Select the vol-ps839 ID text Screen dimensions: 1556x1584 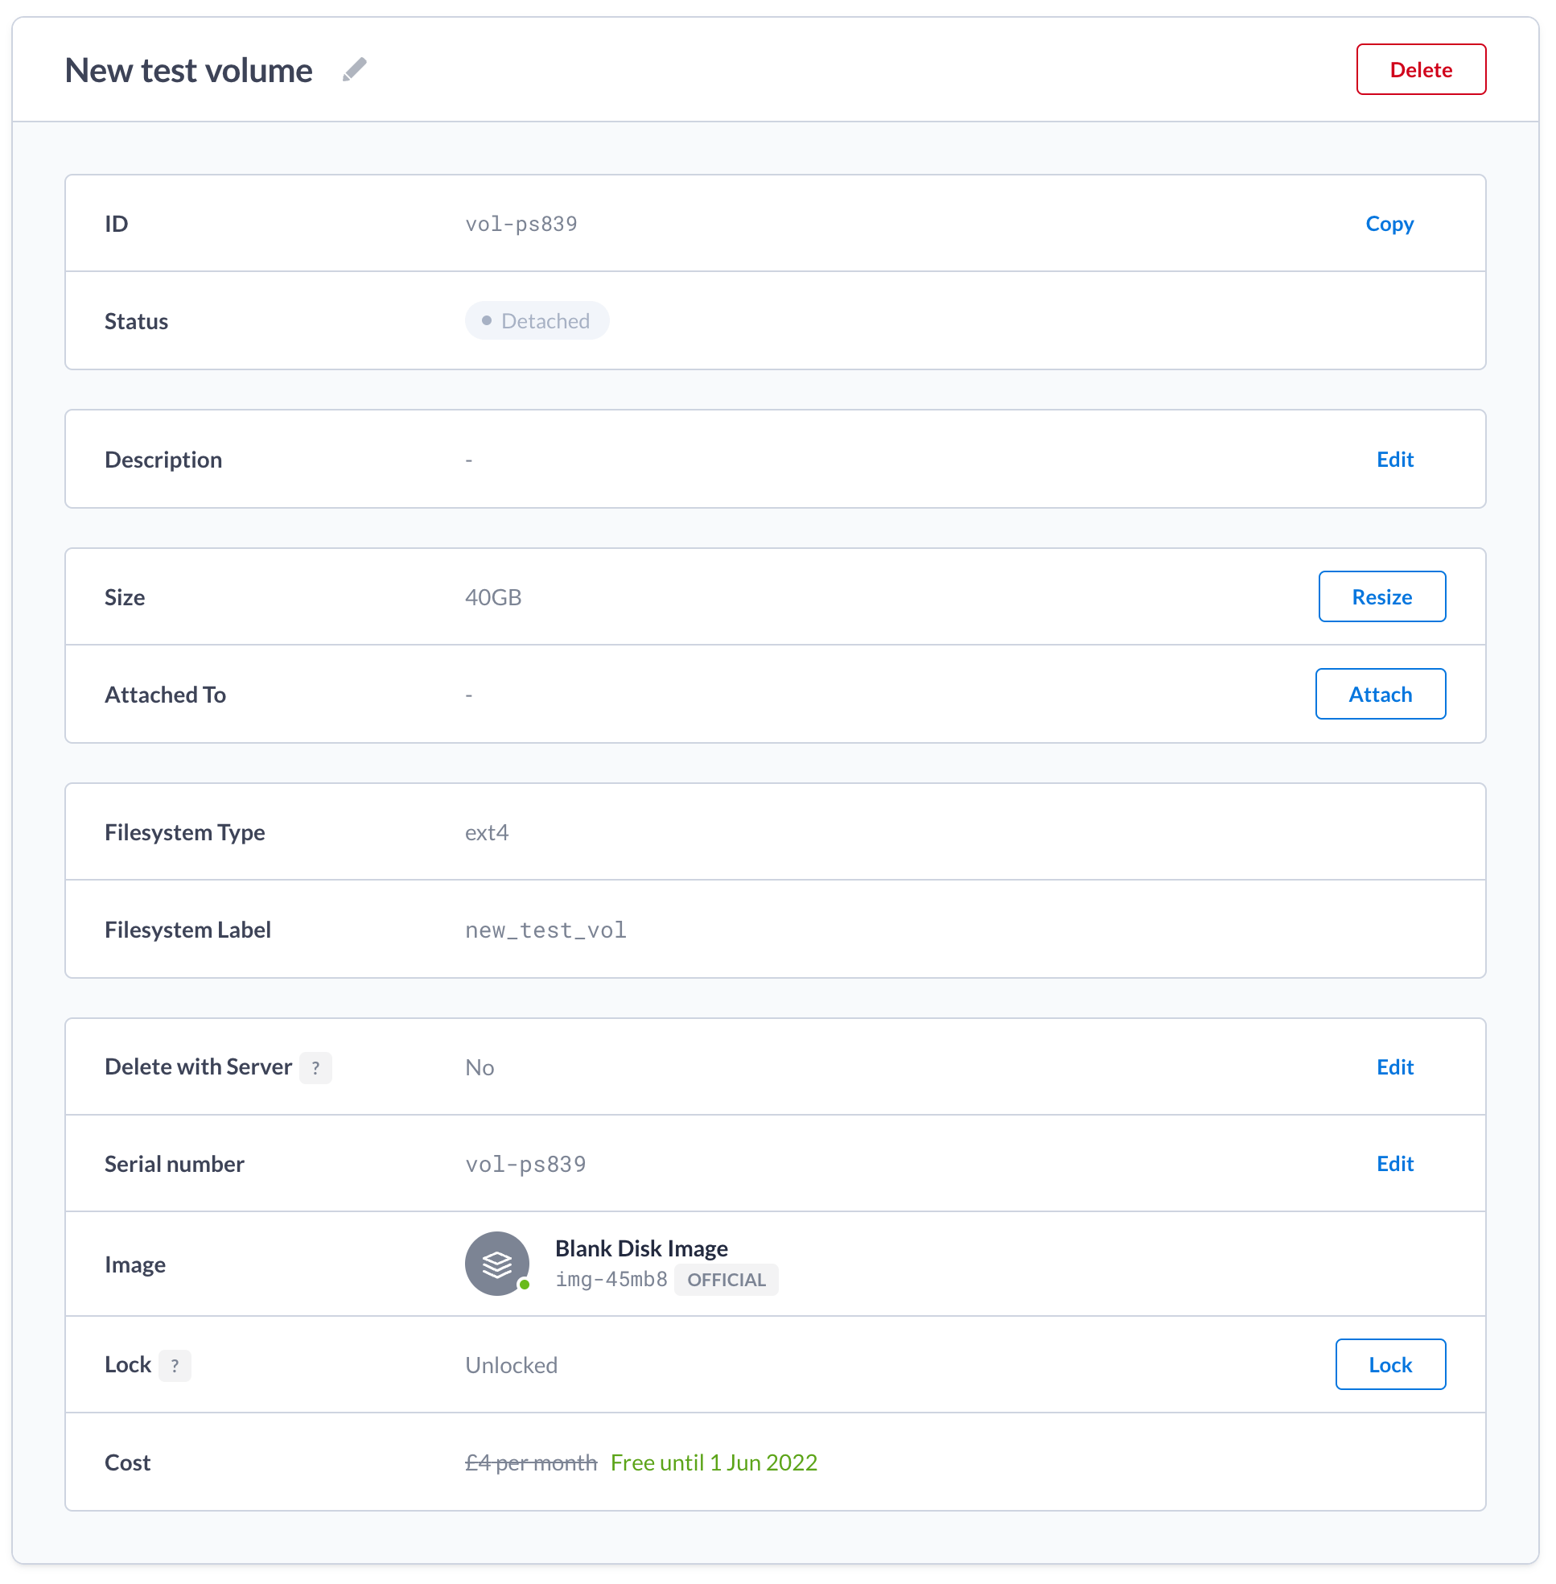tap(521, 224)
